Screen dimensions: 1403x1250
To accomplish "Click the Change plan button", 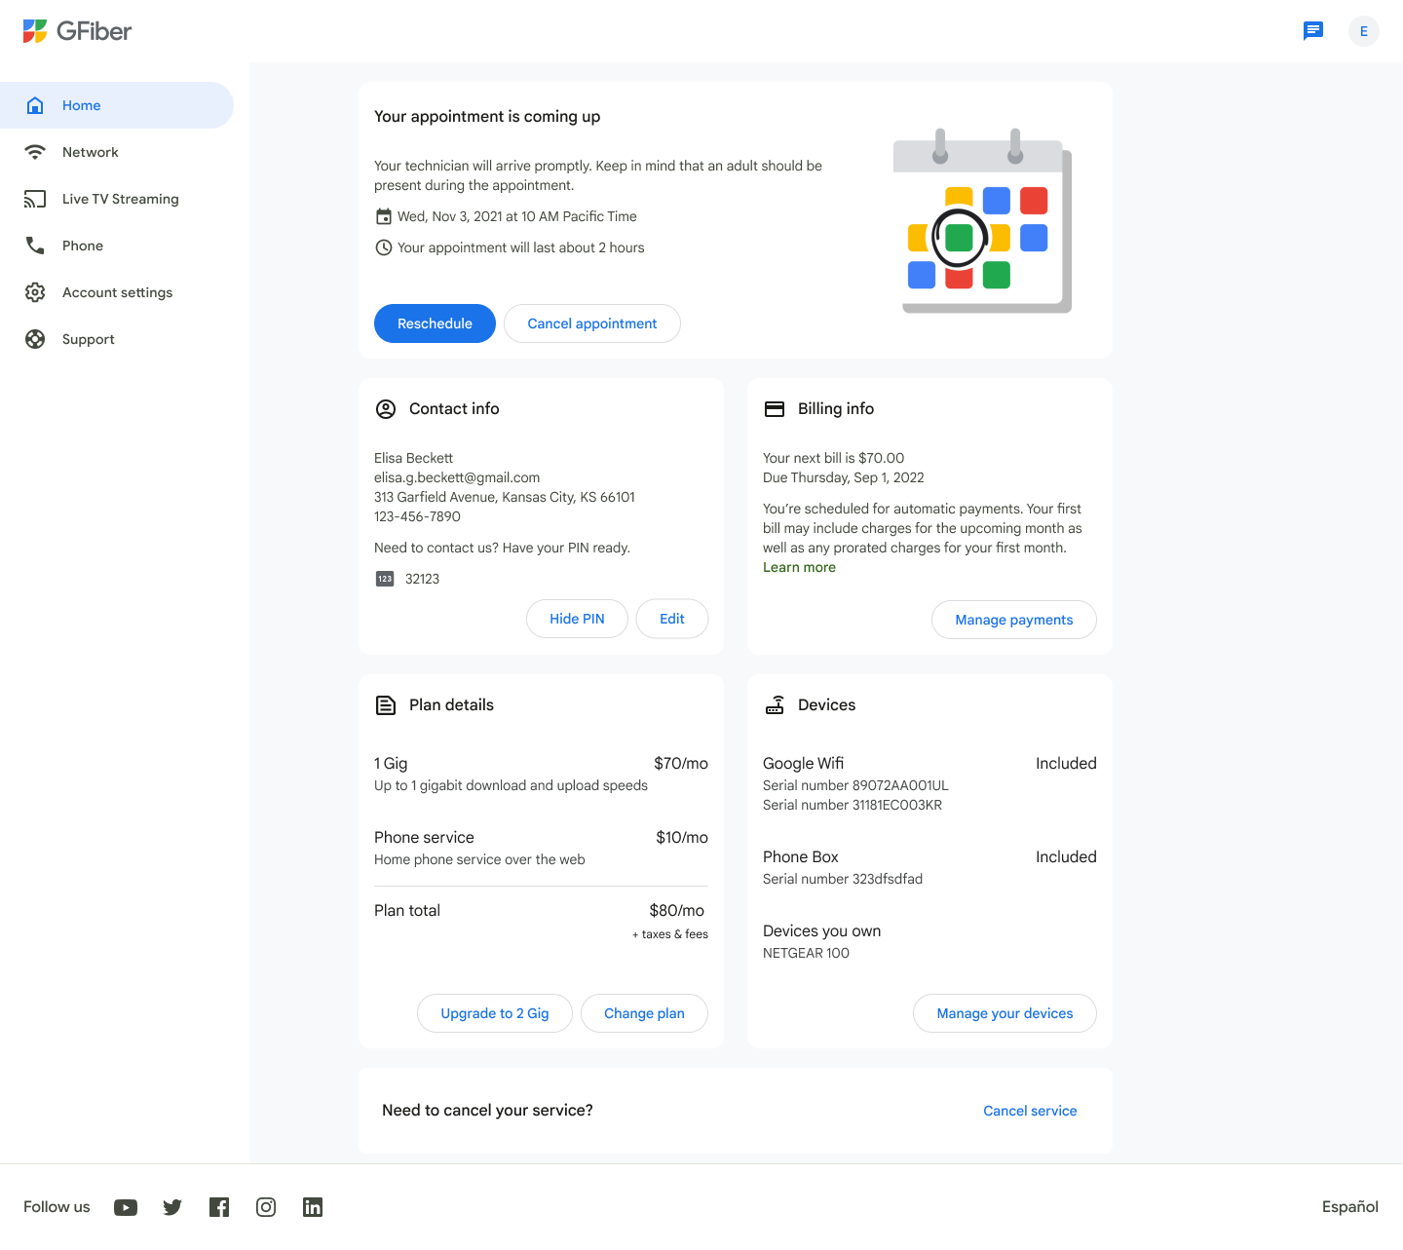I will (x=644, y=1013).
